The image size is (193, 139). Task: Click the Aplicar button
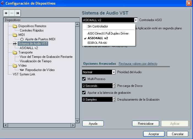175,124
